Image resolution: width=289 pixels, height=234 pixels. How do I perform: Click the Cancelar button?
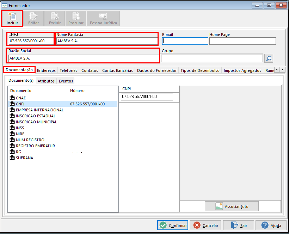tap(205, 225)
